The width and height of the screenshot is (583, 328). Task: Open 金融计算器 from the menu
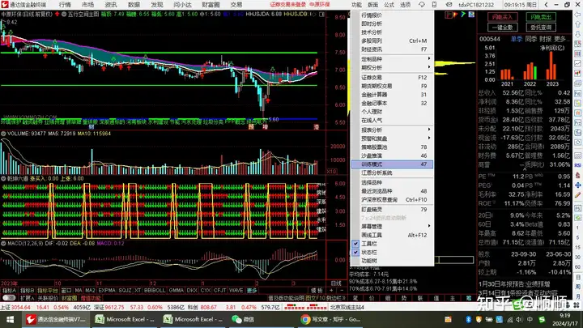point(392,95)
